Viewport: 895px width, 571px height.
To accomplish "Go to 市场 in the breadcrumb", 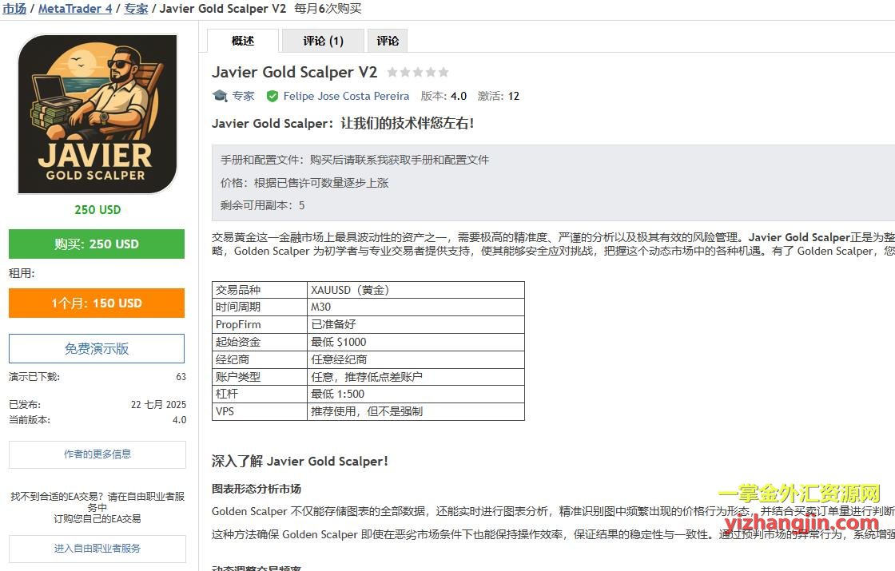I will pos(14,9).
